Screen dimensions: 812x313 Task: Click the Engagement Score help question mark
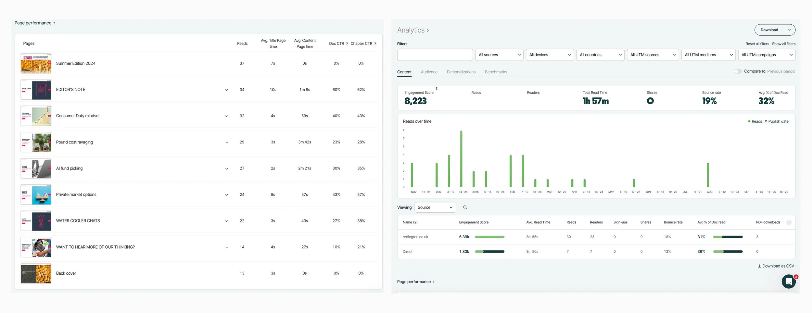437,88
